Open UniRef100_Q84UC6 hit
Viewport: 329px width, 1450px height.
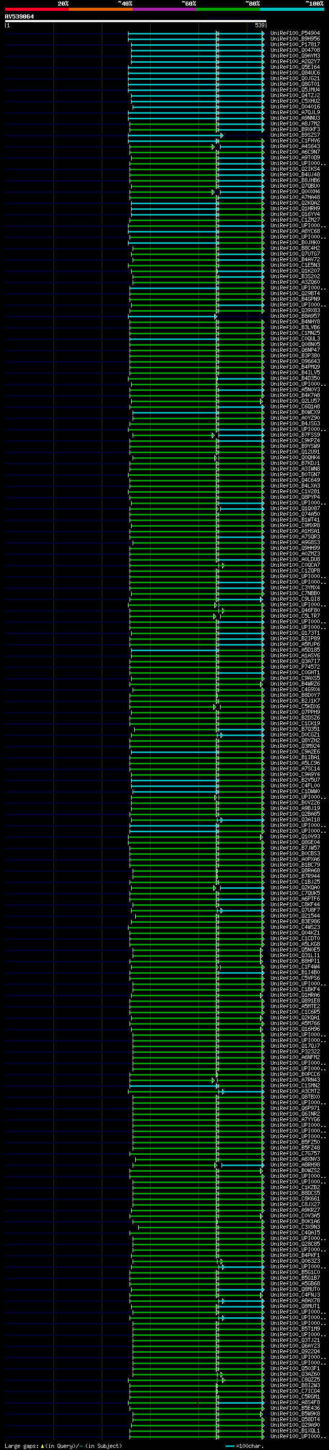(x=295, y=73)
